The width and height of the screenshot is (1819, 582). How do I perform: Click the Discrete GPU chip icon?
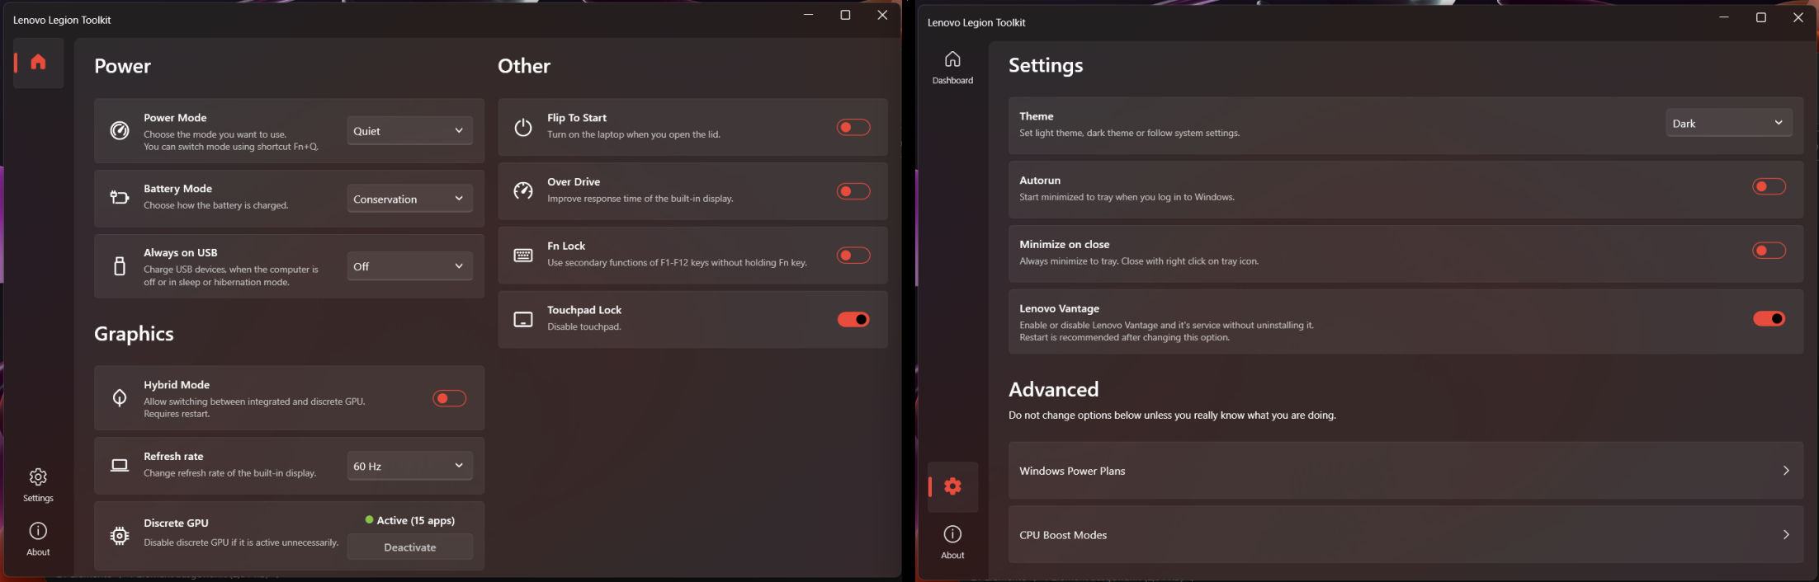pyautogui.click(x=120, y=536)
